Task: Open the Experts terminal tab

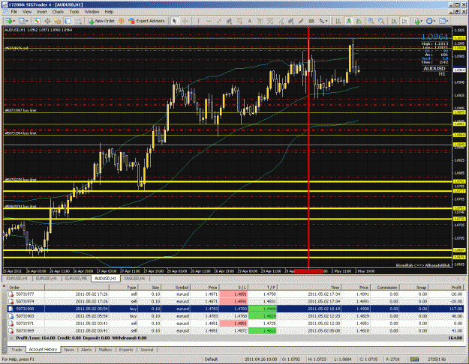Action: click(126, 350)
